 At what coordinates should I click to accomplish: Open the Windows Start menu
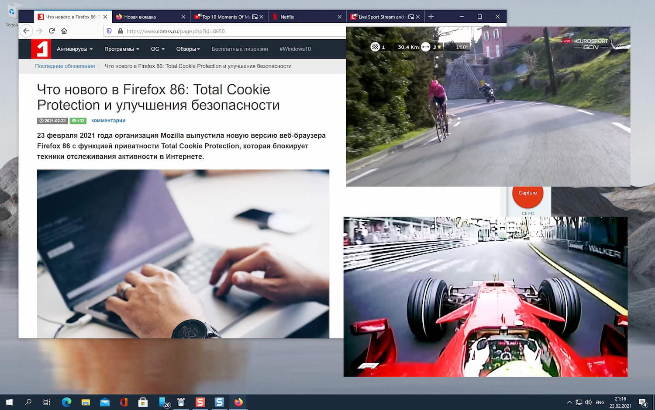coord(9,402)
